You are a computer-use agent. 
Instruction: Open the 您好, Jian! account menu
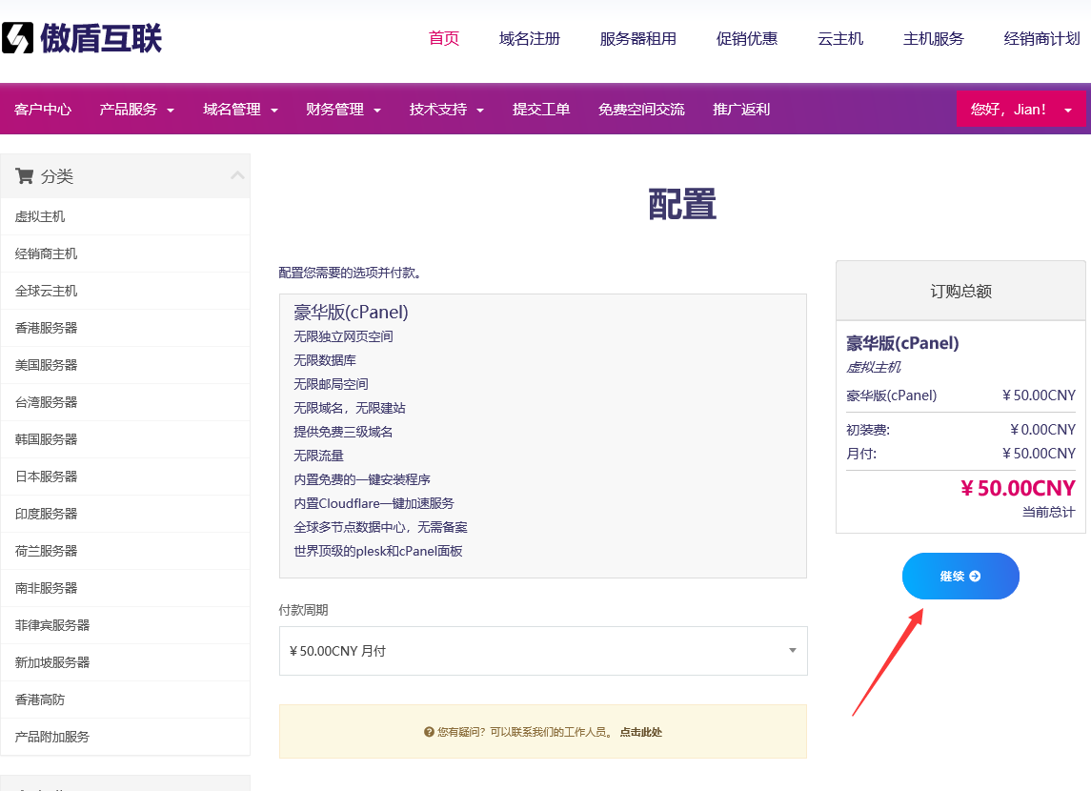[1020, 110]
